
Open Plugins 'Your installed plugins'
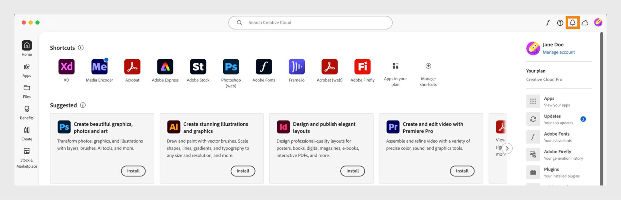pyautogui.click(x=559, y=172)
